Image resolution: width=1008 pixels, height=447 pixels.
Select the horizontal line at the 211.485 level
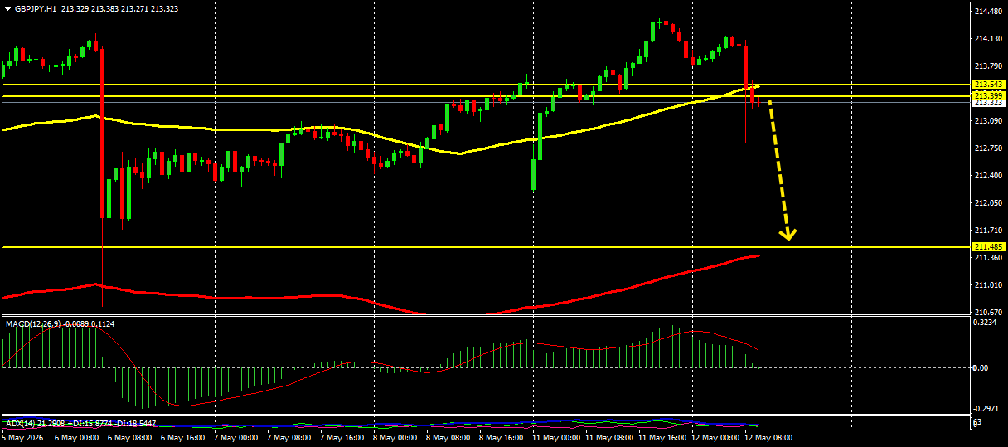pos(485,247)
